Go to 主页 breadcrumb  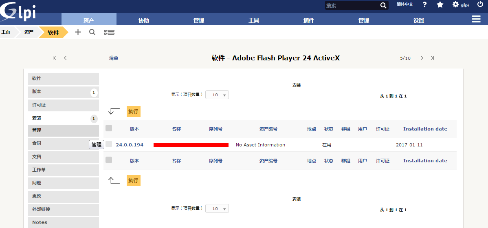click(x=6, y=32)
